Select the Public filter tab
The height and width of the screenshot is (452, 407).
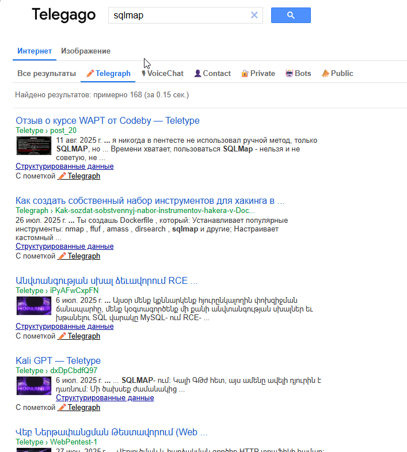coord(337,74)
